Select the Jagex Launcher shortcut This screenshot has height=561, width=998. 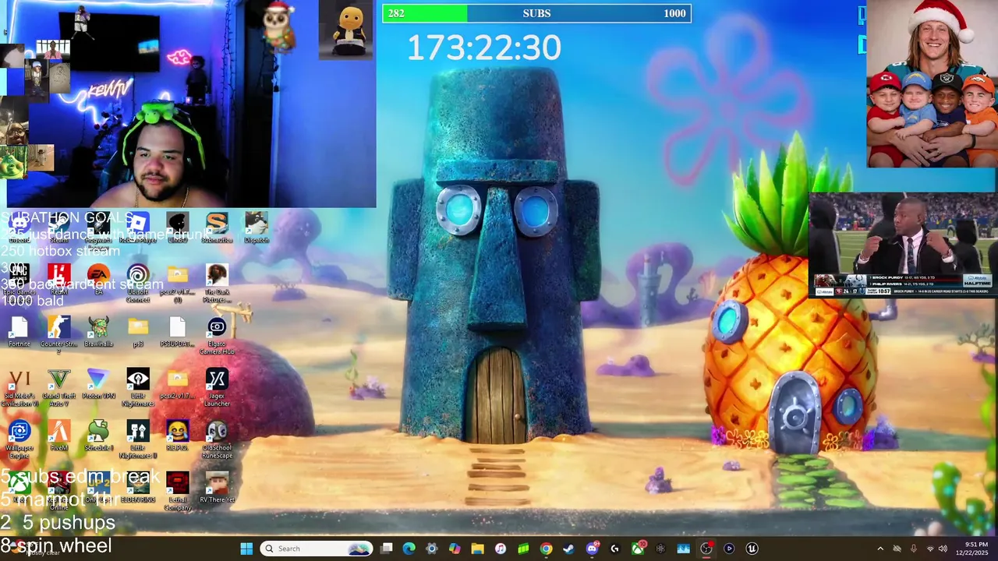point(217,388)
